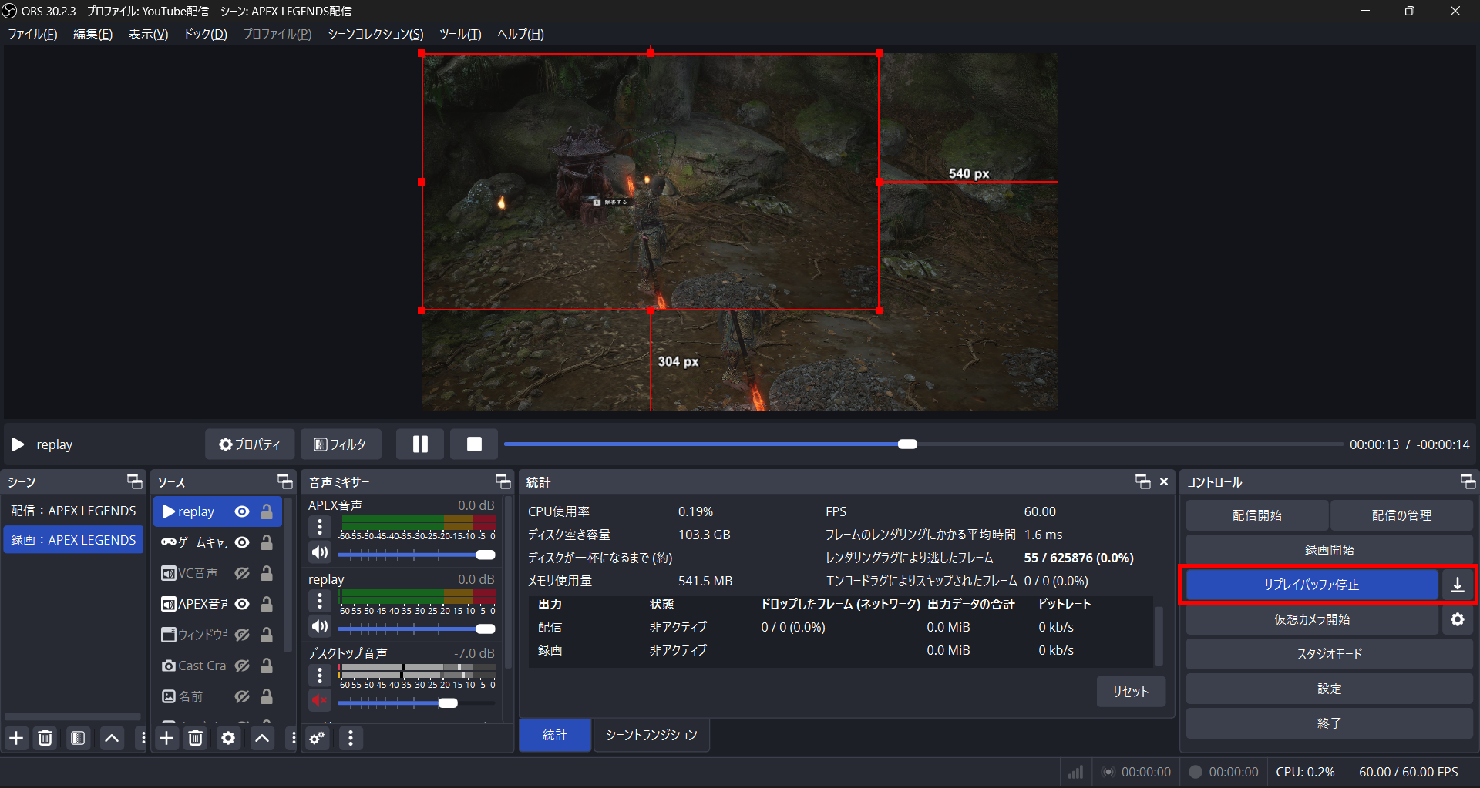Delete selected scene using trash icon
This screenshot has height=788, width=1480.
tap(45, 738)
